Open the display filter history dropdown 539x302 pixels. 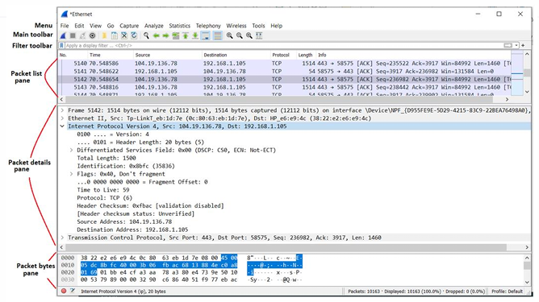coord(516,45)
